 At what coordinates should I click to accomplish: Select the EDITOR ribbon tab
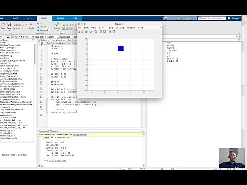pyautogui.click(x=44, y=18)
